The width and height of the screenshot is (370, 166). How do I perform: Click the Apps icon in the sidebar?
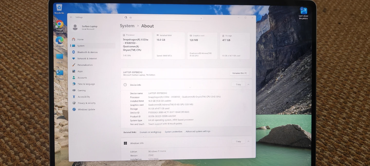click(74, 71)
